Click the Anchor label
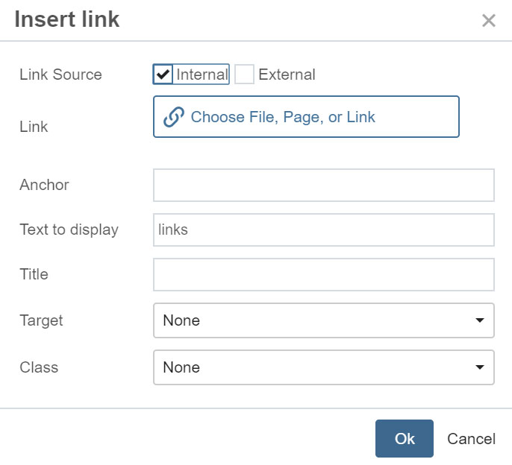This screenshot has height=465, width=512. pos(45,185)
